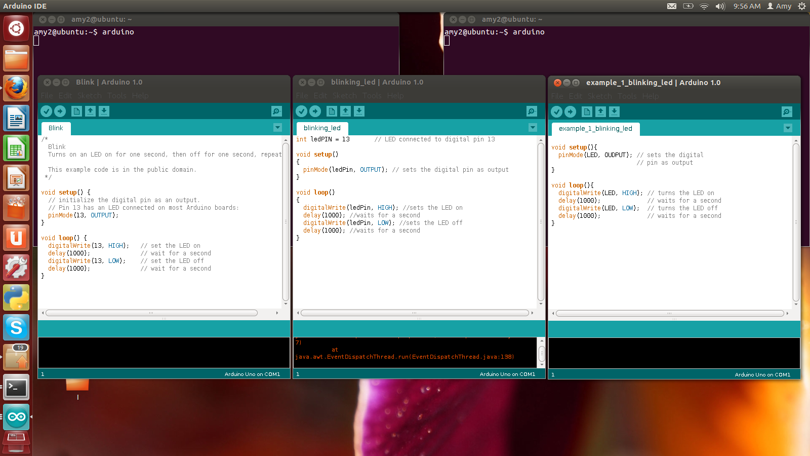This screenshot has height=456, width=810.
Task: Open Edit menu in blinking_led window
Action: 320,95
